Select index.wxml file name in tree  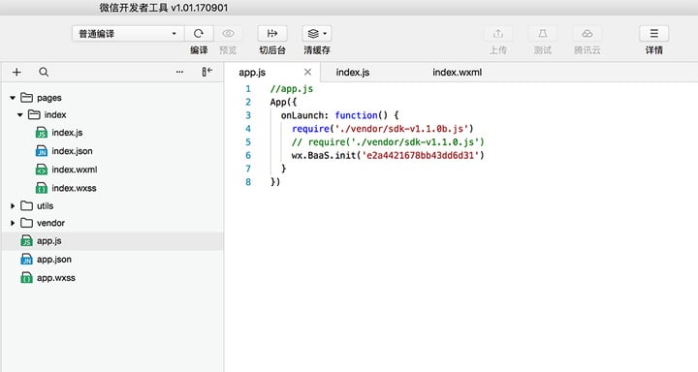75,170
